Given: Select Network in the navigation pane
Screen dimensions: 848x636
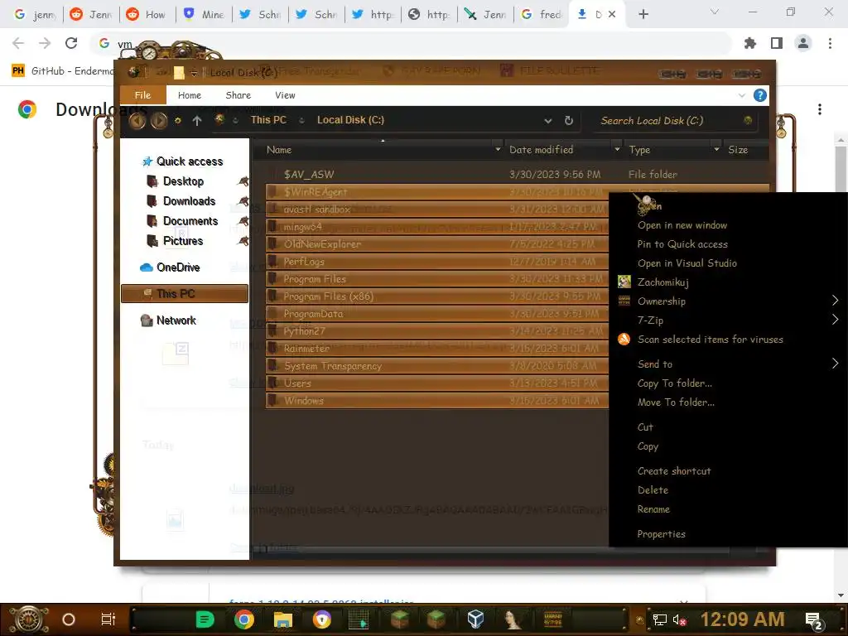Looking at the screenshot, I should (176, 320).
